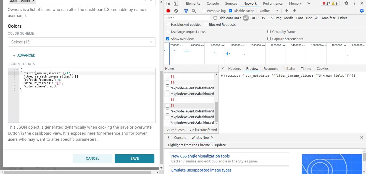
Task: Show the Cookies tab
Action: [323, 68]
